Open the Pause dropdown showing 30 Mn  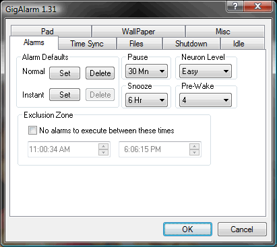pyautogui.click(x=146, y=71)
